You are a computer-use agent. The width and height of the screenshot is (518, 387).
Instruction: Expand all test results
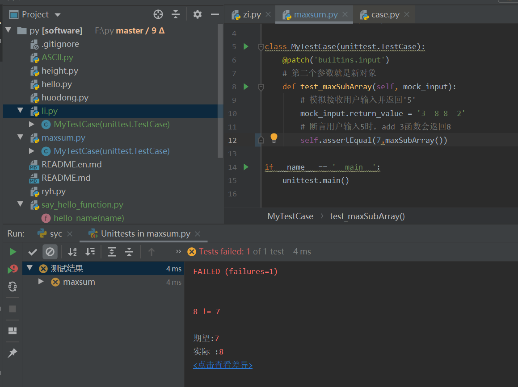pyautogui.click(x=112, y=252)
